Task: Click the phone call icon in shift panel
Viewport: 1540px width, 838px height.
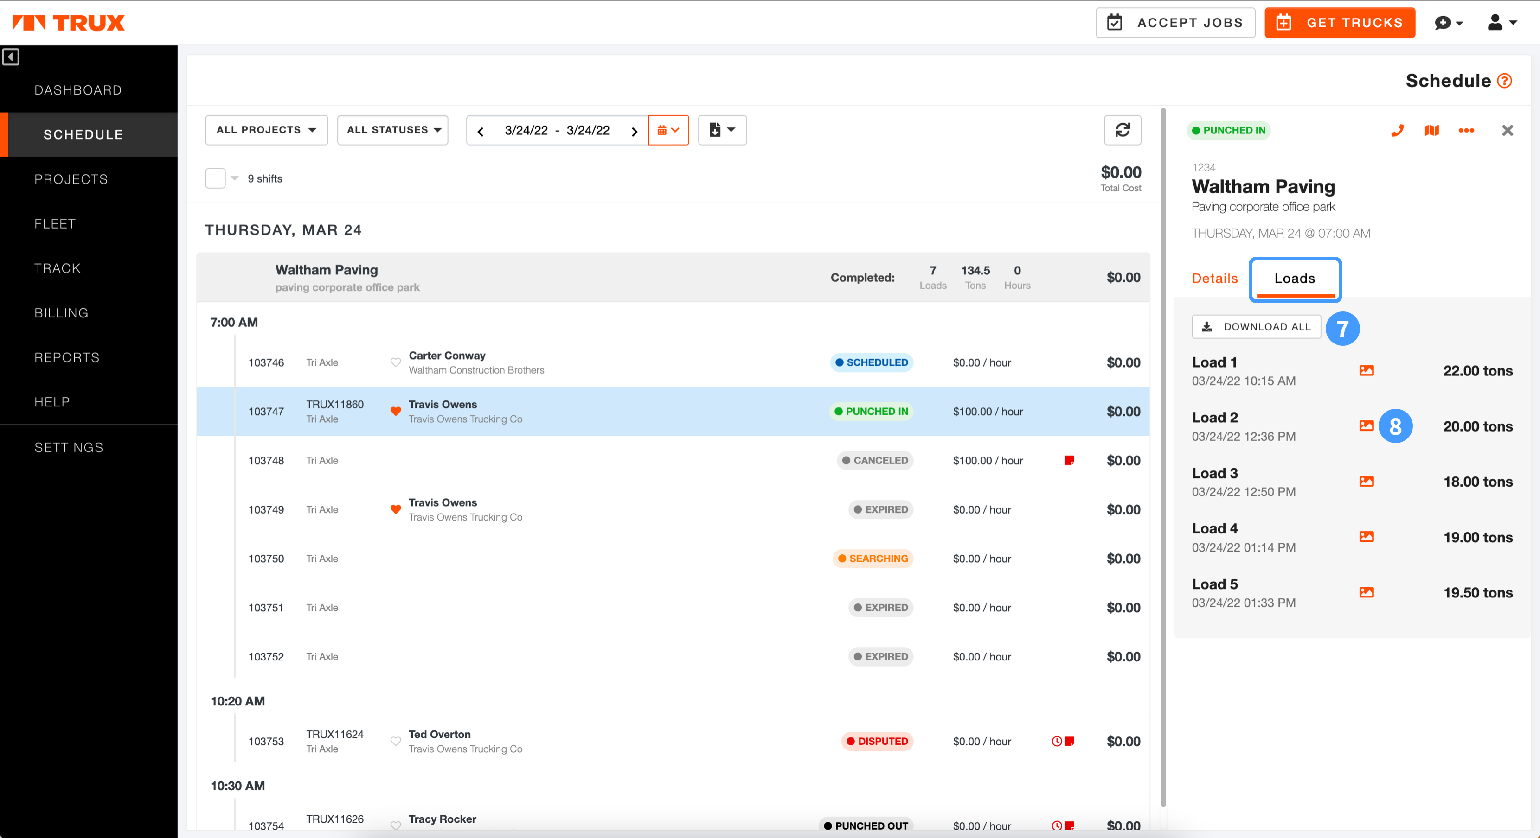Action: (x=1397, y=130)
